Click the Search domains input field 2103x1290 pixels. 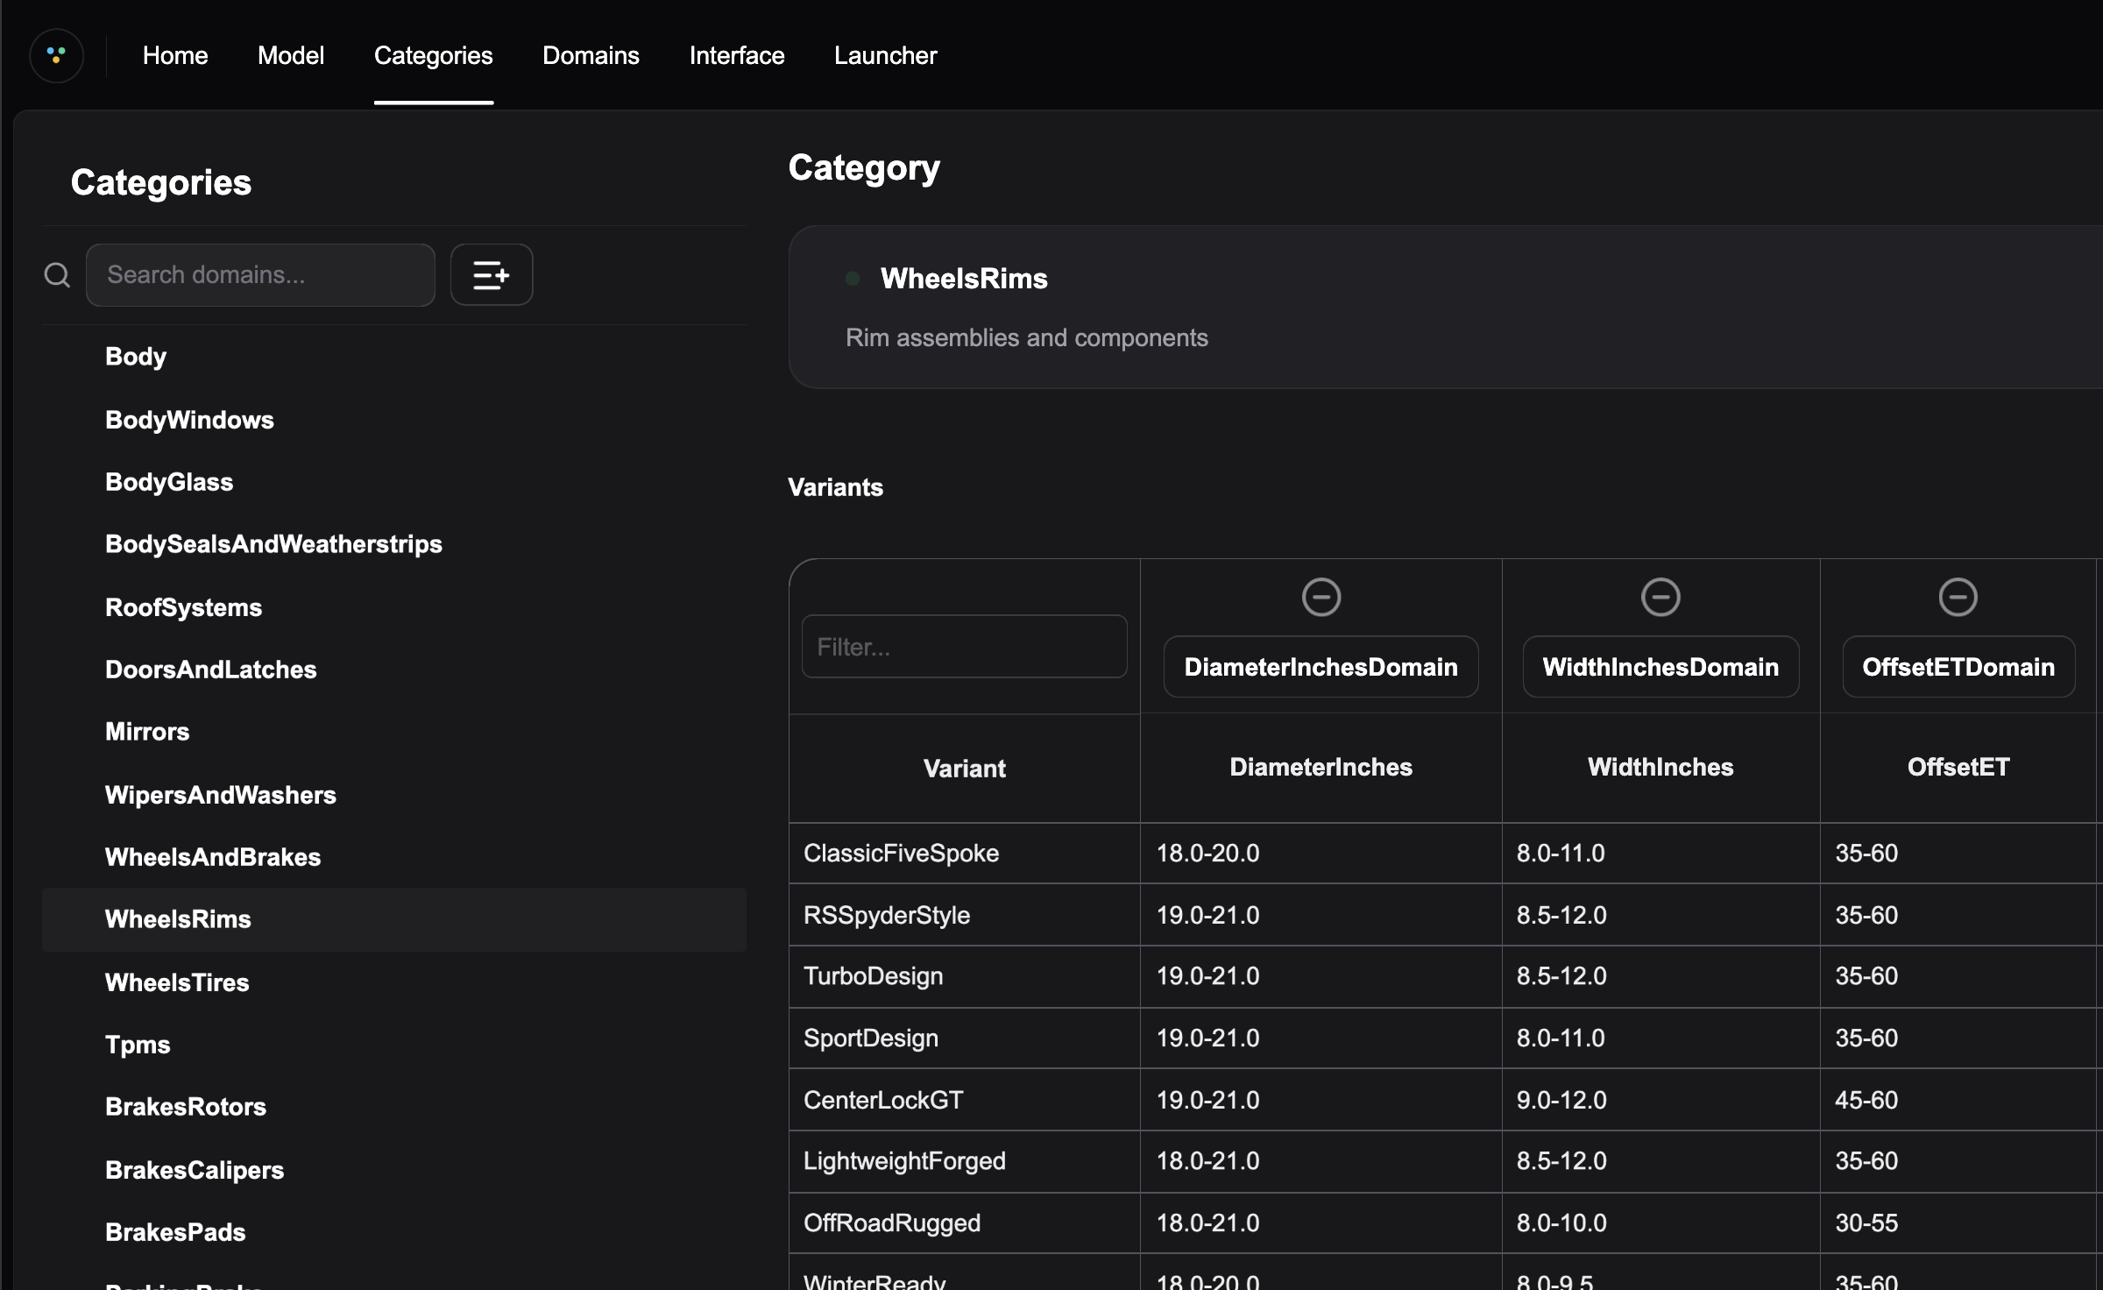[260, 275]
